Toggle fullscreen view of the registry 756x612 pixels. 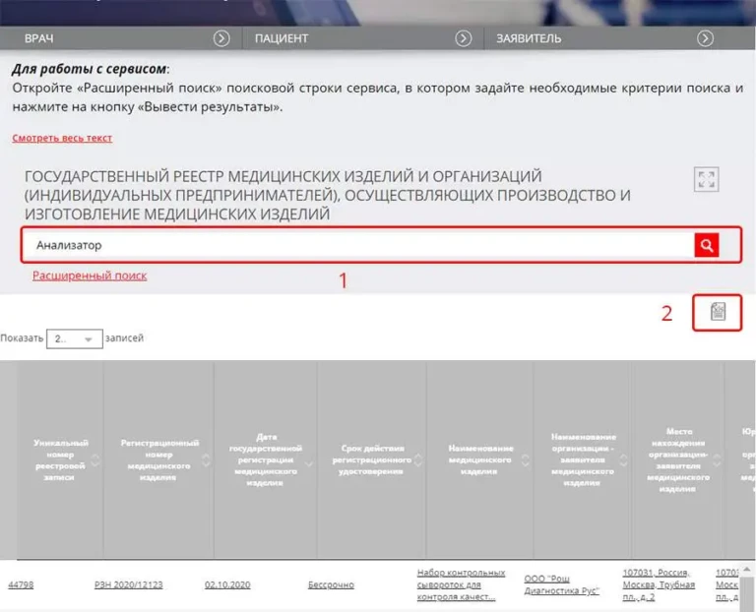point(707,180)
